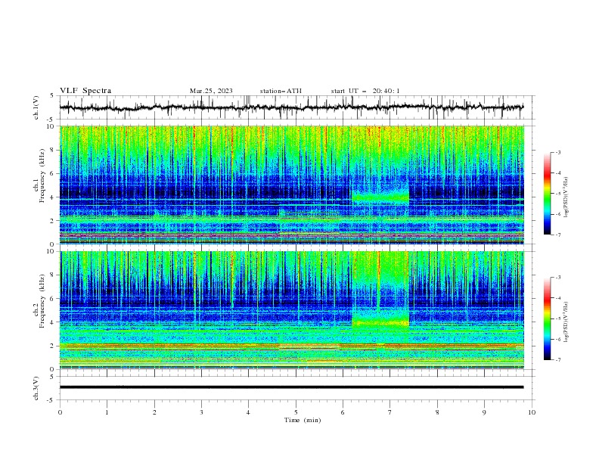
Task: Click the "-5" label on ch.1 colorbar
Action: pyautogui.click(x=557, y=194)
